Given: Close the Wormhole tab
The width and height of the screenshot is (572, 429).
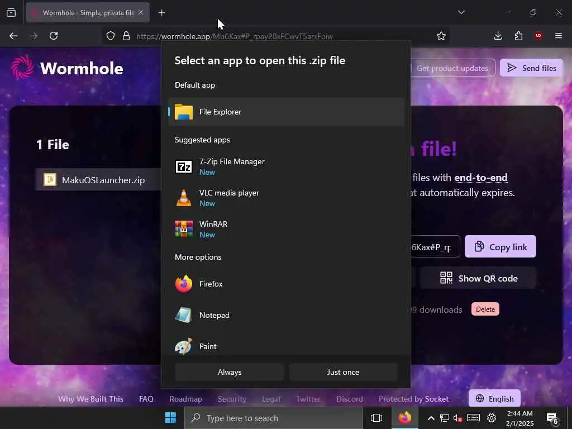Looking at the screenshot, I should coord(141,12).
